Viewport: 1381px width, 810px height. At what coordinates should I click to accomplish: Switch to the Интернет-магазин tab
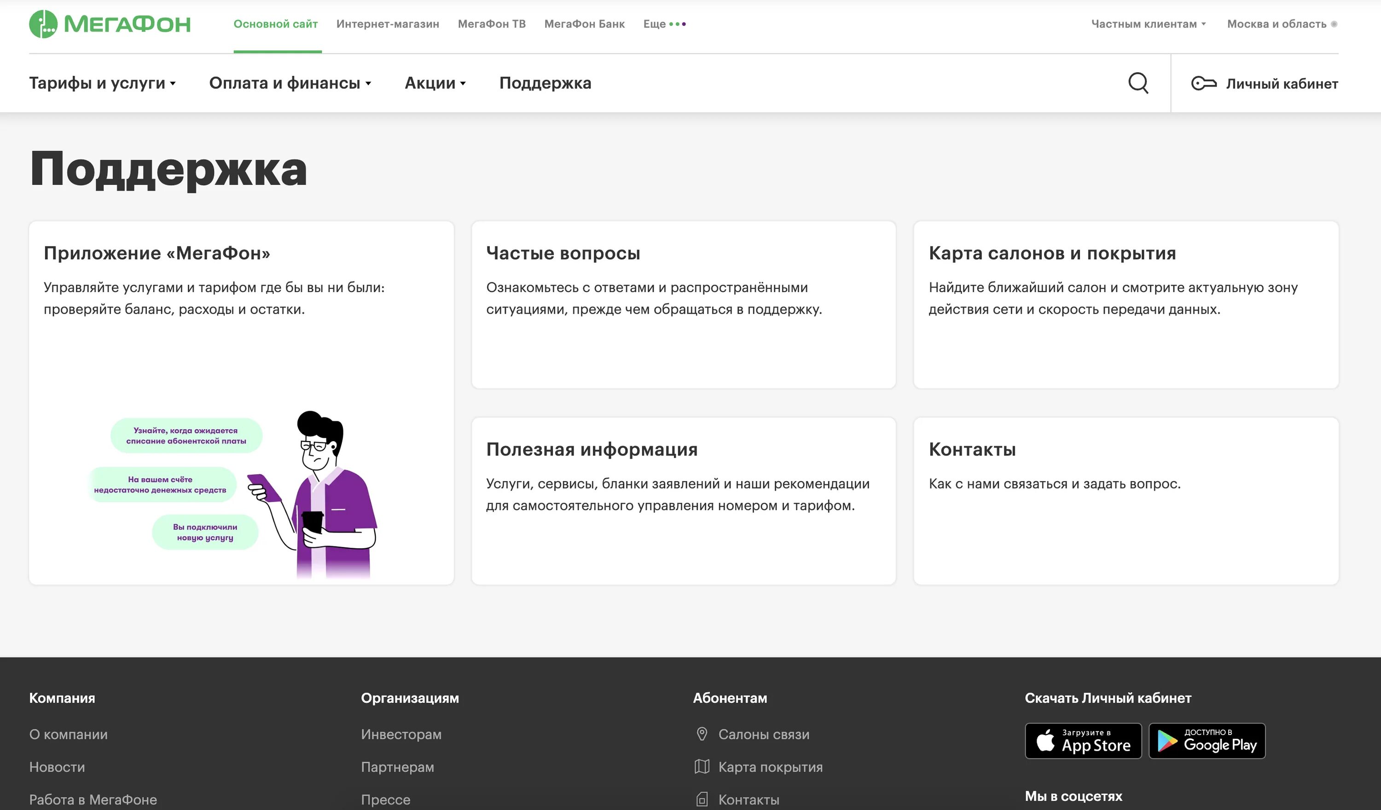(388, 24)
